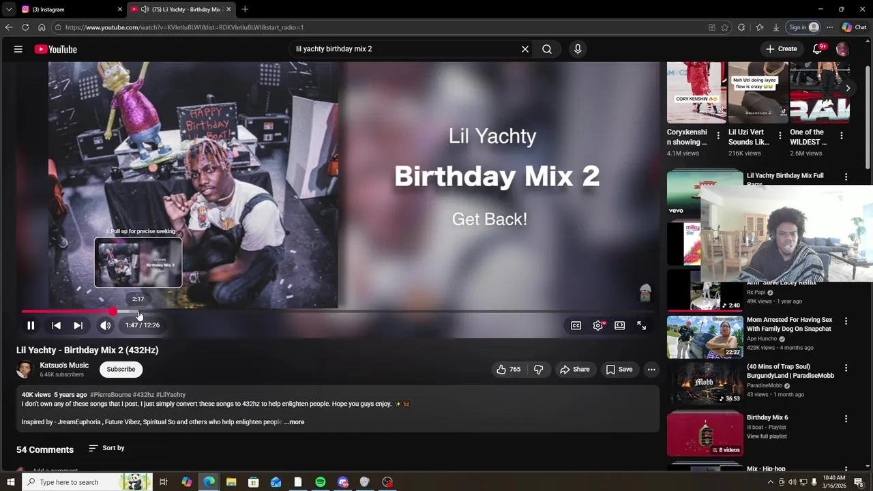Refresh the page

pyautogui.click(x=25, y=27)
